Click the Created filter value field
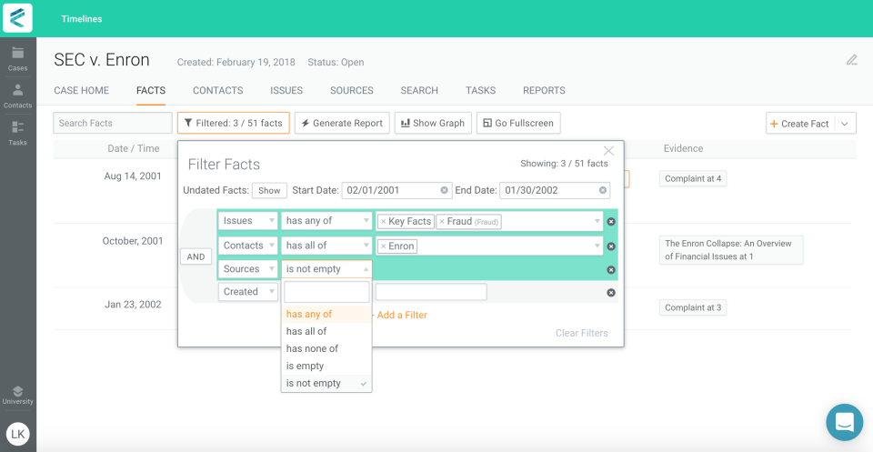The width and height of the screenshot is (873, 452). click(431, 292)
